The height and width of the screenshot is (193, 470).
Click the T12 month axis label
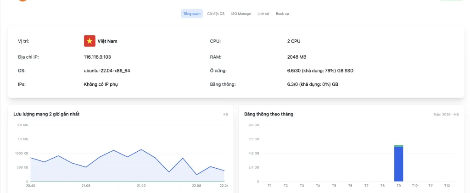click(447, 186)
